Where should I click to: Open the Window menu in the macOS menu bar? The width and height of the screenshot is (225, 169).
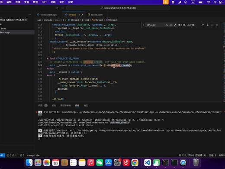coord(62,2)
